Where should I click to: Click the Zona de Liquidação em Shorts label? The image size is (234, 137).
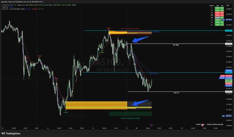pos(130,28)
